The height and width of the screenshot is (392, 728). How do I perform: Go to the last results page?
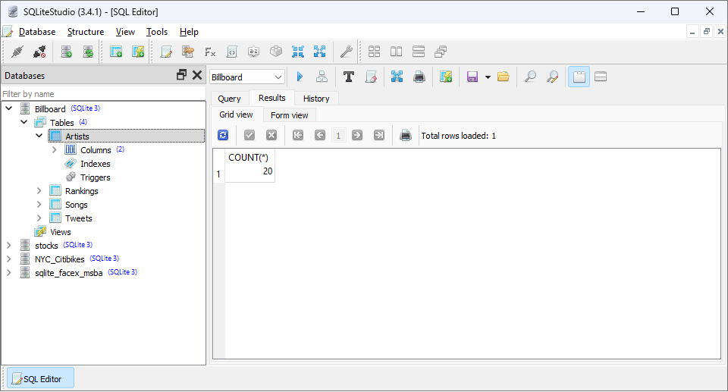point(379,135)
